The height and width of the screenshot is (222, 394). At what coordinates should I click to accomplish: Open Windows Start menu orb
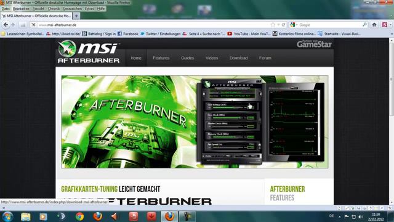click(7, 216)
